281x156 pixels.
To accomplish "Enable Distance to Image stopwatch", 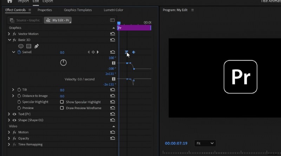I will pyautogui.click(x=19, y=96).
